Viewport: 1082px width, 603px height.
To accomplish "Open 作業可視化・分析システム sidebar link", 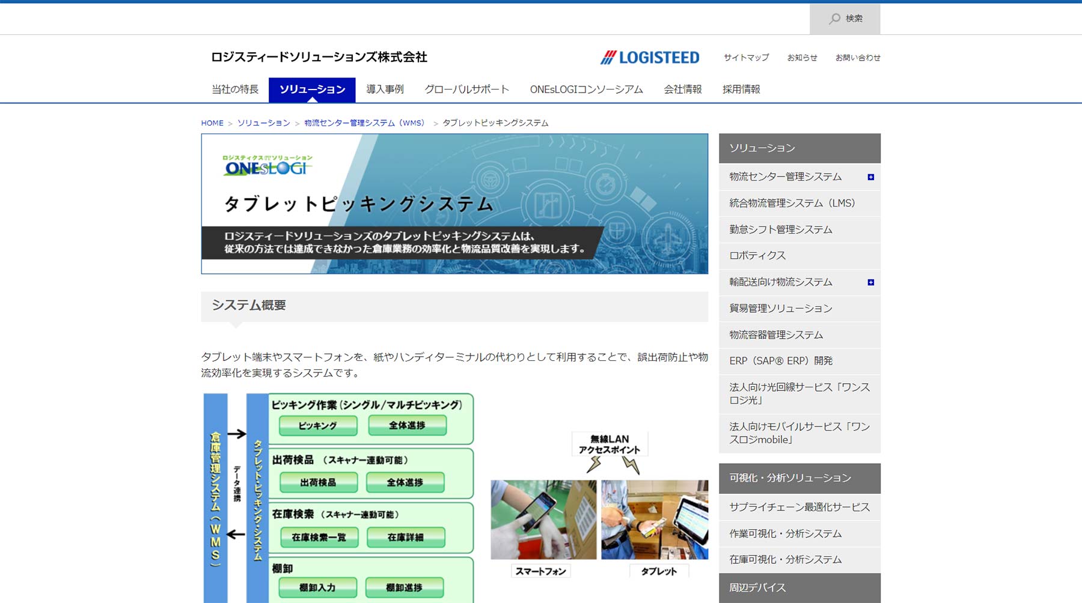I will click(x=799, y=533).
